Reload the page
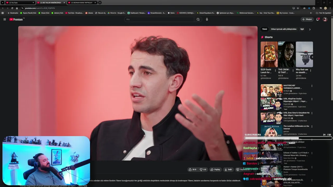The width and height of the screenshot is (333, 187). coord(12,8)
